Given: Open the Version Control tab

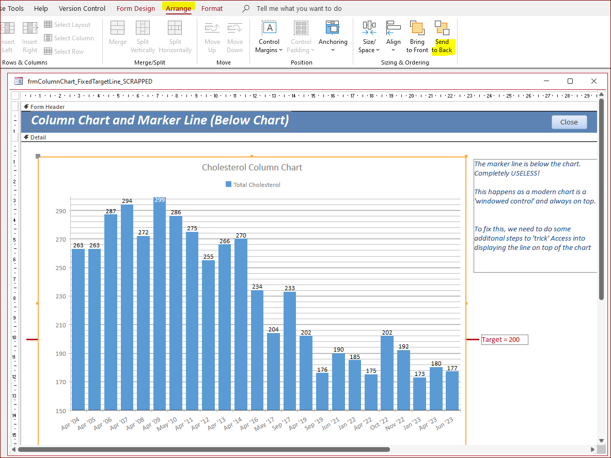Looking at the screenshot, I should pyautogui.click(x=82, y=8).
